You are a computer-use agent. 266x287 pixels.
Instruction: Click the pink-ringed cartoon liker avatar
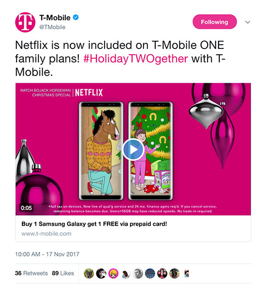tap(114, 273)
